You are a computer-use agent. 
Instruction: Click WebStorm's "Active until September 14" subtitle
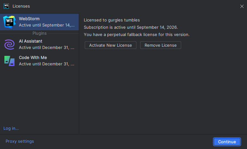click(47, 25)
